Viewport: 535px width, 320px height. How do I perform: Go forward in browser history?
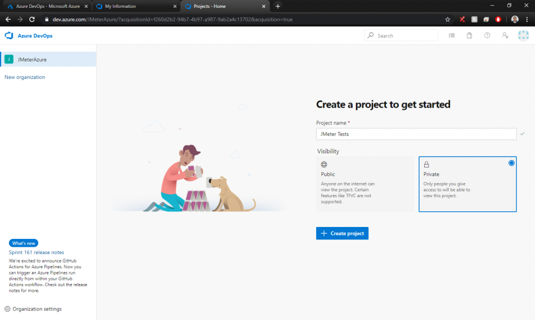click(x=20, y=19)
